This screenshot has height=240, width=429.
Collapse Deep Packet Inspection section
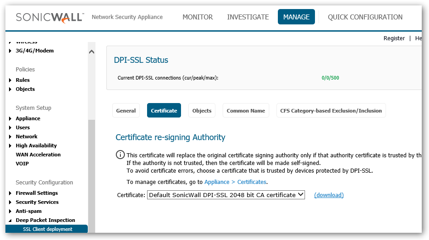click(45, 220)
